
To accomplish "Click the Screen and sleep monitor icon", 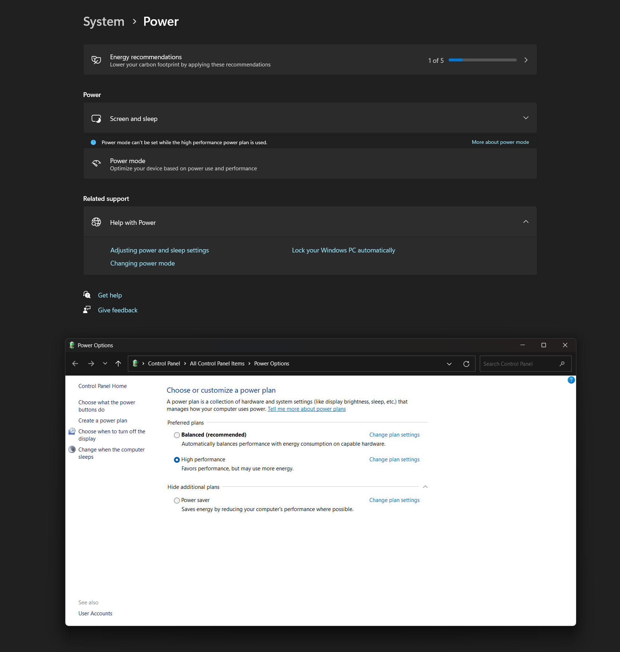I will coord(96,119).
